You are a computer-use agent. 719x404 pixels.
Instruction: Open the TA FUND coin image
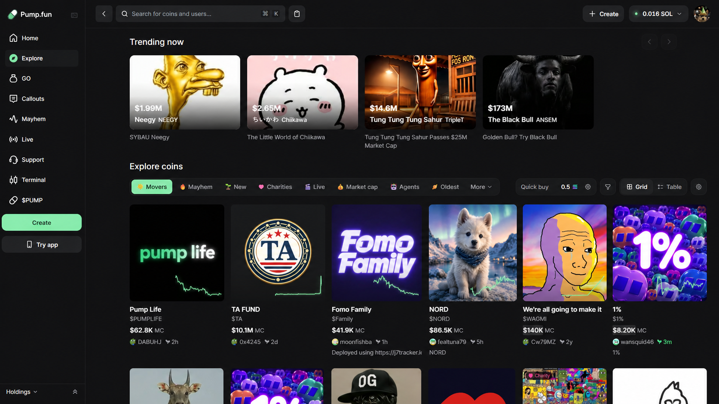pos(278,253)
